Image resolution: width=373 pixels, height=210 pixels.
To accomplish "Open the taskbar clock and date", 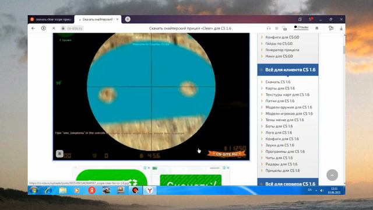I will coord(334,191).
